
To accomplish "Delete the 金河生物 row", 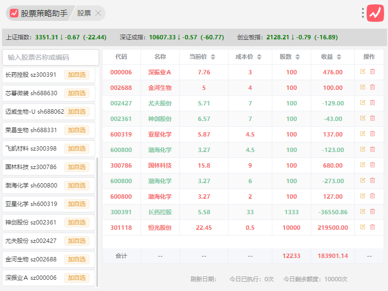I will [x=372, y=87].
